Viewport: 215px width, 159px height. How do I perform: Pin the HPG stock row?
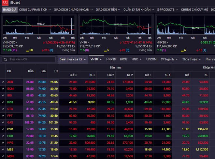[3, 142]
